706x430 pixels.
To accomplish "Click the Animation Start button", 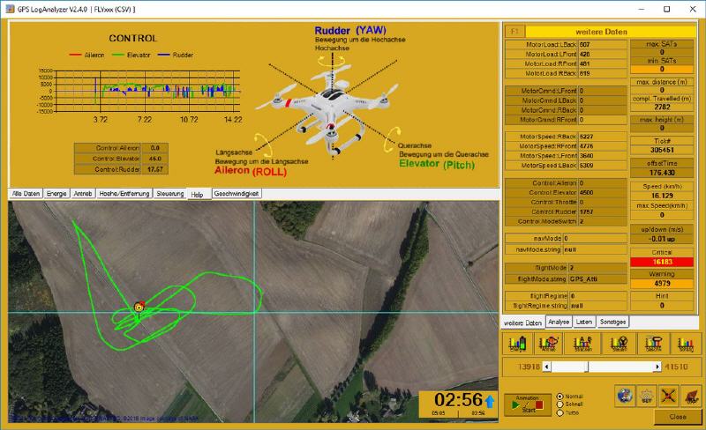I will click(528, 404).
